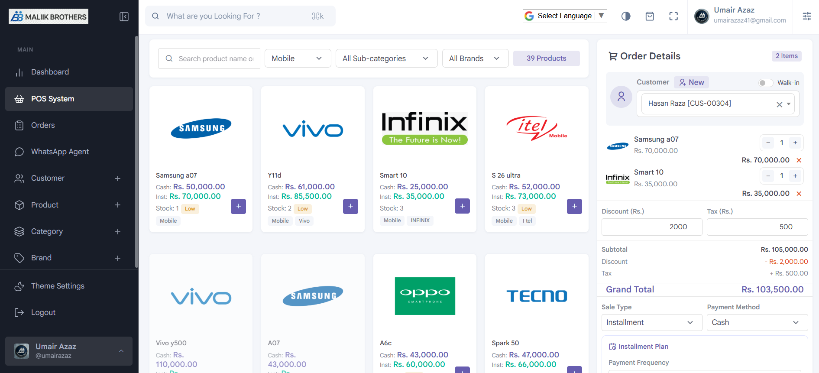Open All Brands filter dropdown

pyautogui.click(x=475, y=58)
